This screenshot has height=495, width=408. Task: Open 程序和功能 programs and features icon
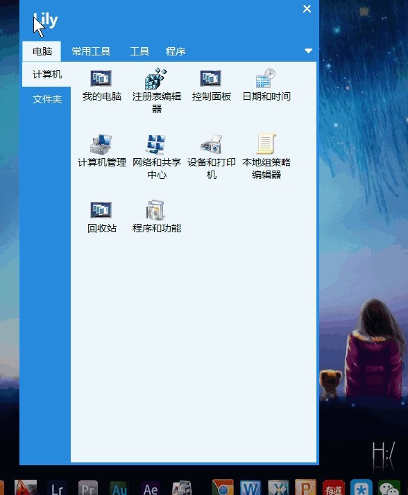(x=155, y=209)
